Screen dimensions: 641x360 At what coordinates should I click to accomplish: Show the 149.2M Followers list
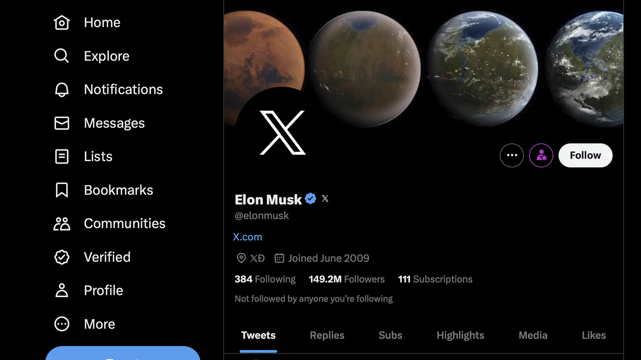347,279
